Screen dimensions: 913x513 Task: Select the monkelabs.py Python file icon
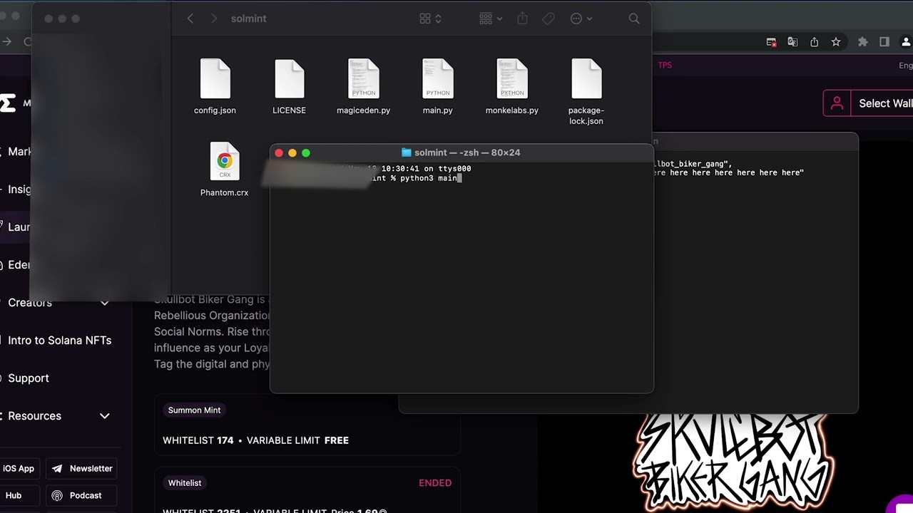point(512,78)
